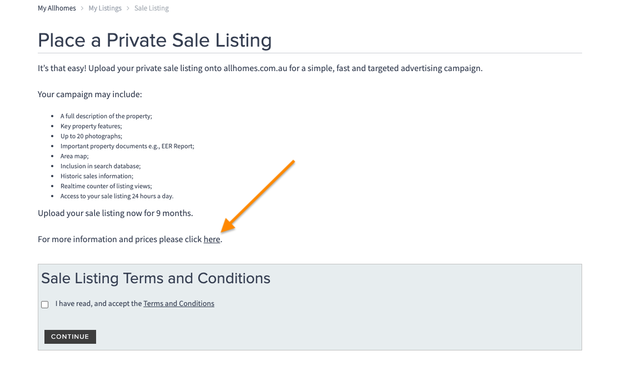Click the chevron after My Allhomes
621x371 pixels.
coord(82,8)
